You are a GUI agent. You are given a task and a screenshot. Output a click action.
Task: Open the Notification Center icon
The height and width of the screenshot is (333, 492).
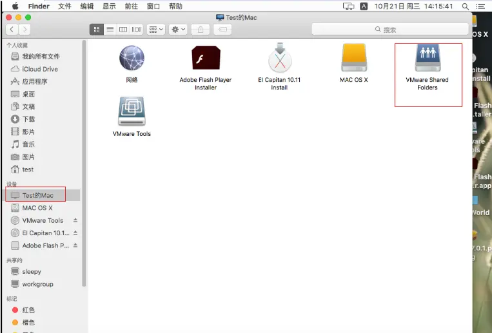point(480,6)
